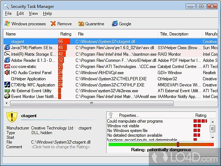
Task: Show Windows processes via toolbar button
Action: pos(25,24)
